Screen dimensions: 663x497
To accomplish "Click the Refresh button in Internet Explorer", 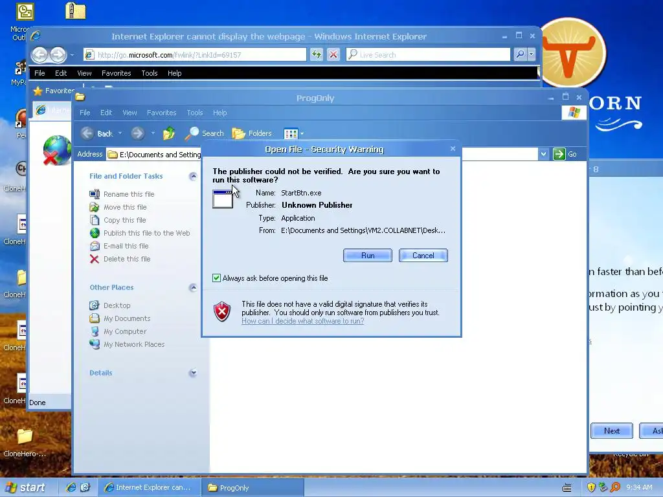I will click(316, 54).
